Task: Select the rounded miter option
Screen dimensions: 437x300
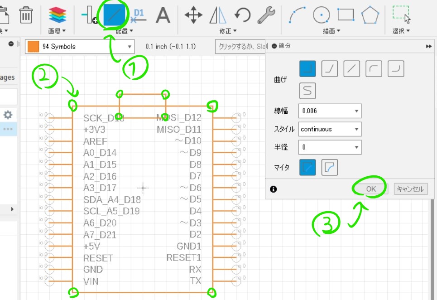Action: (x=330, y=167)
